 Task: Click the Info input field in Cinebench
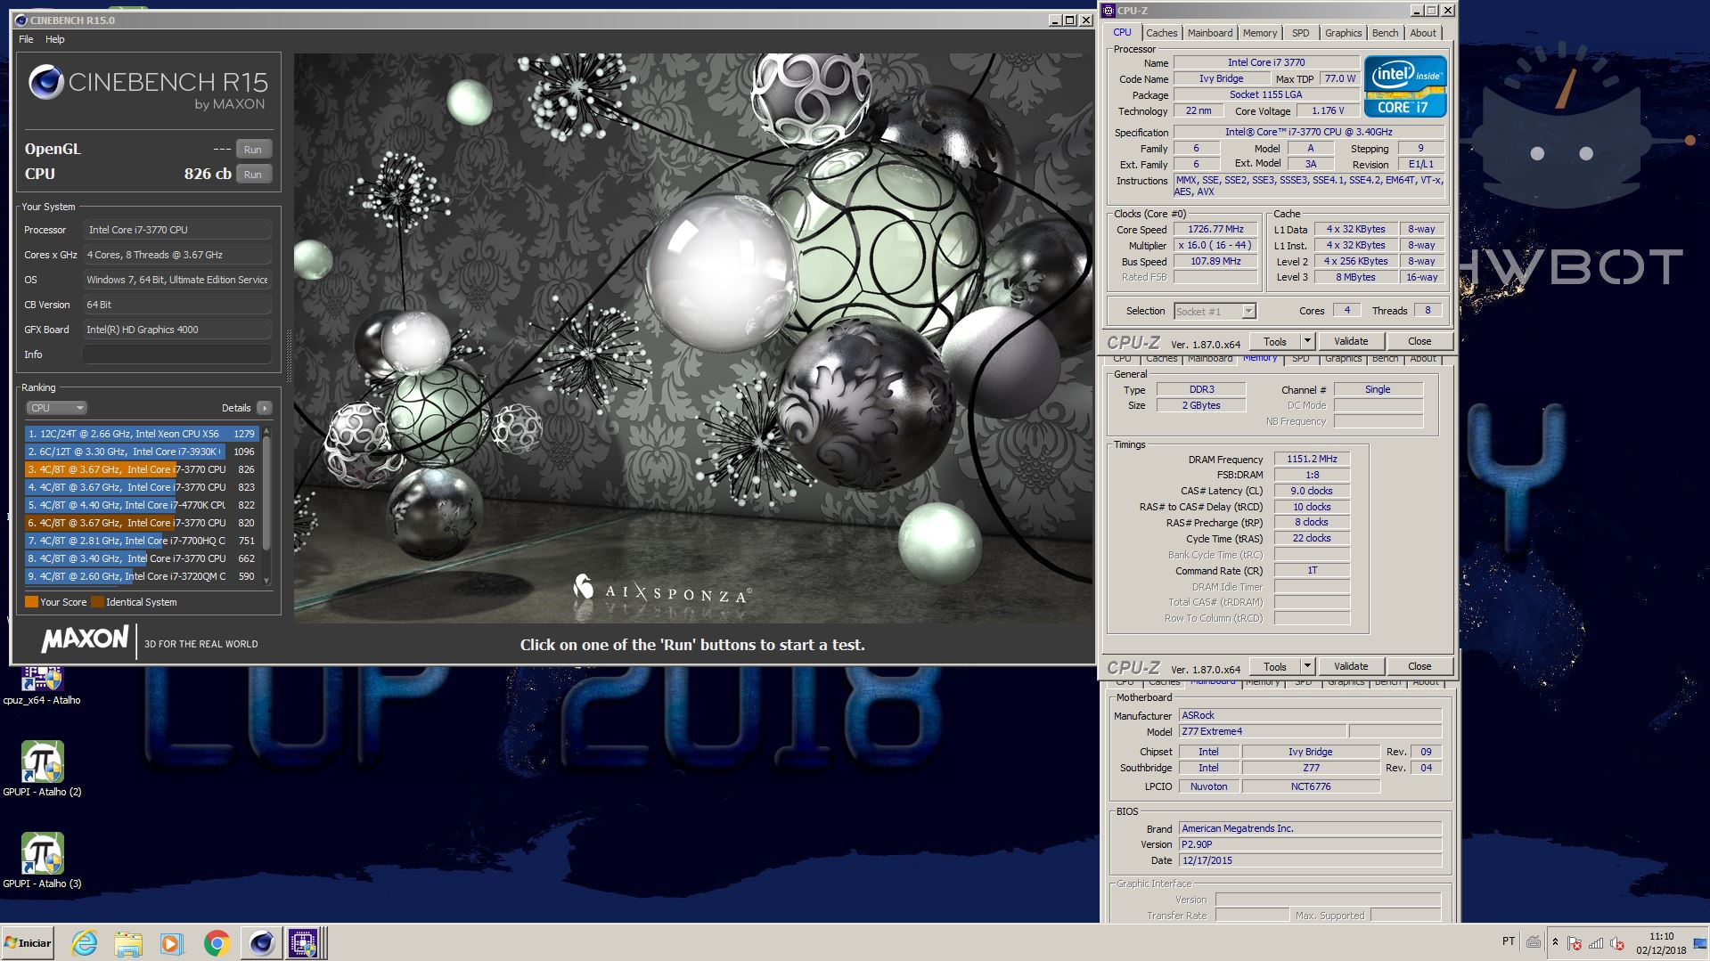click(x=177, y=354)
